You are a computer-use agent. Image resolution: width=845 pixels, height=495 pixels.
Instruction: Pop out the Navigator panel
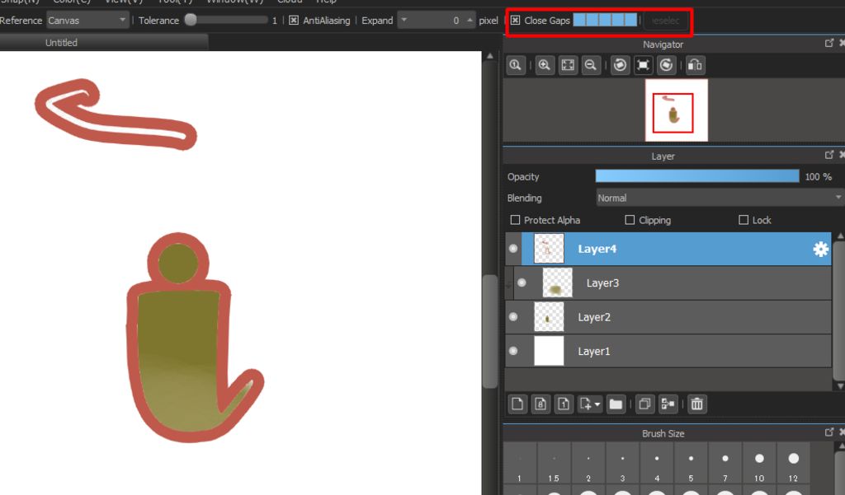[829, 43]
